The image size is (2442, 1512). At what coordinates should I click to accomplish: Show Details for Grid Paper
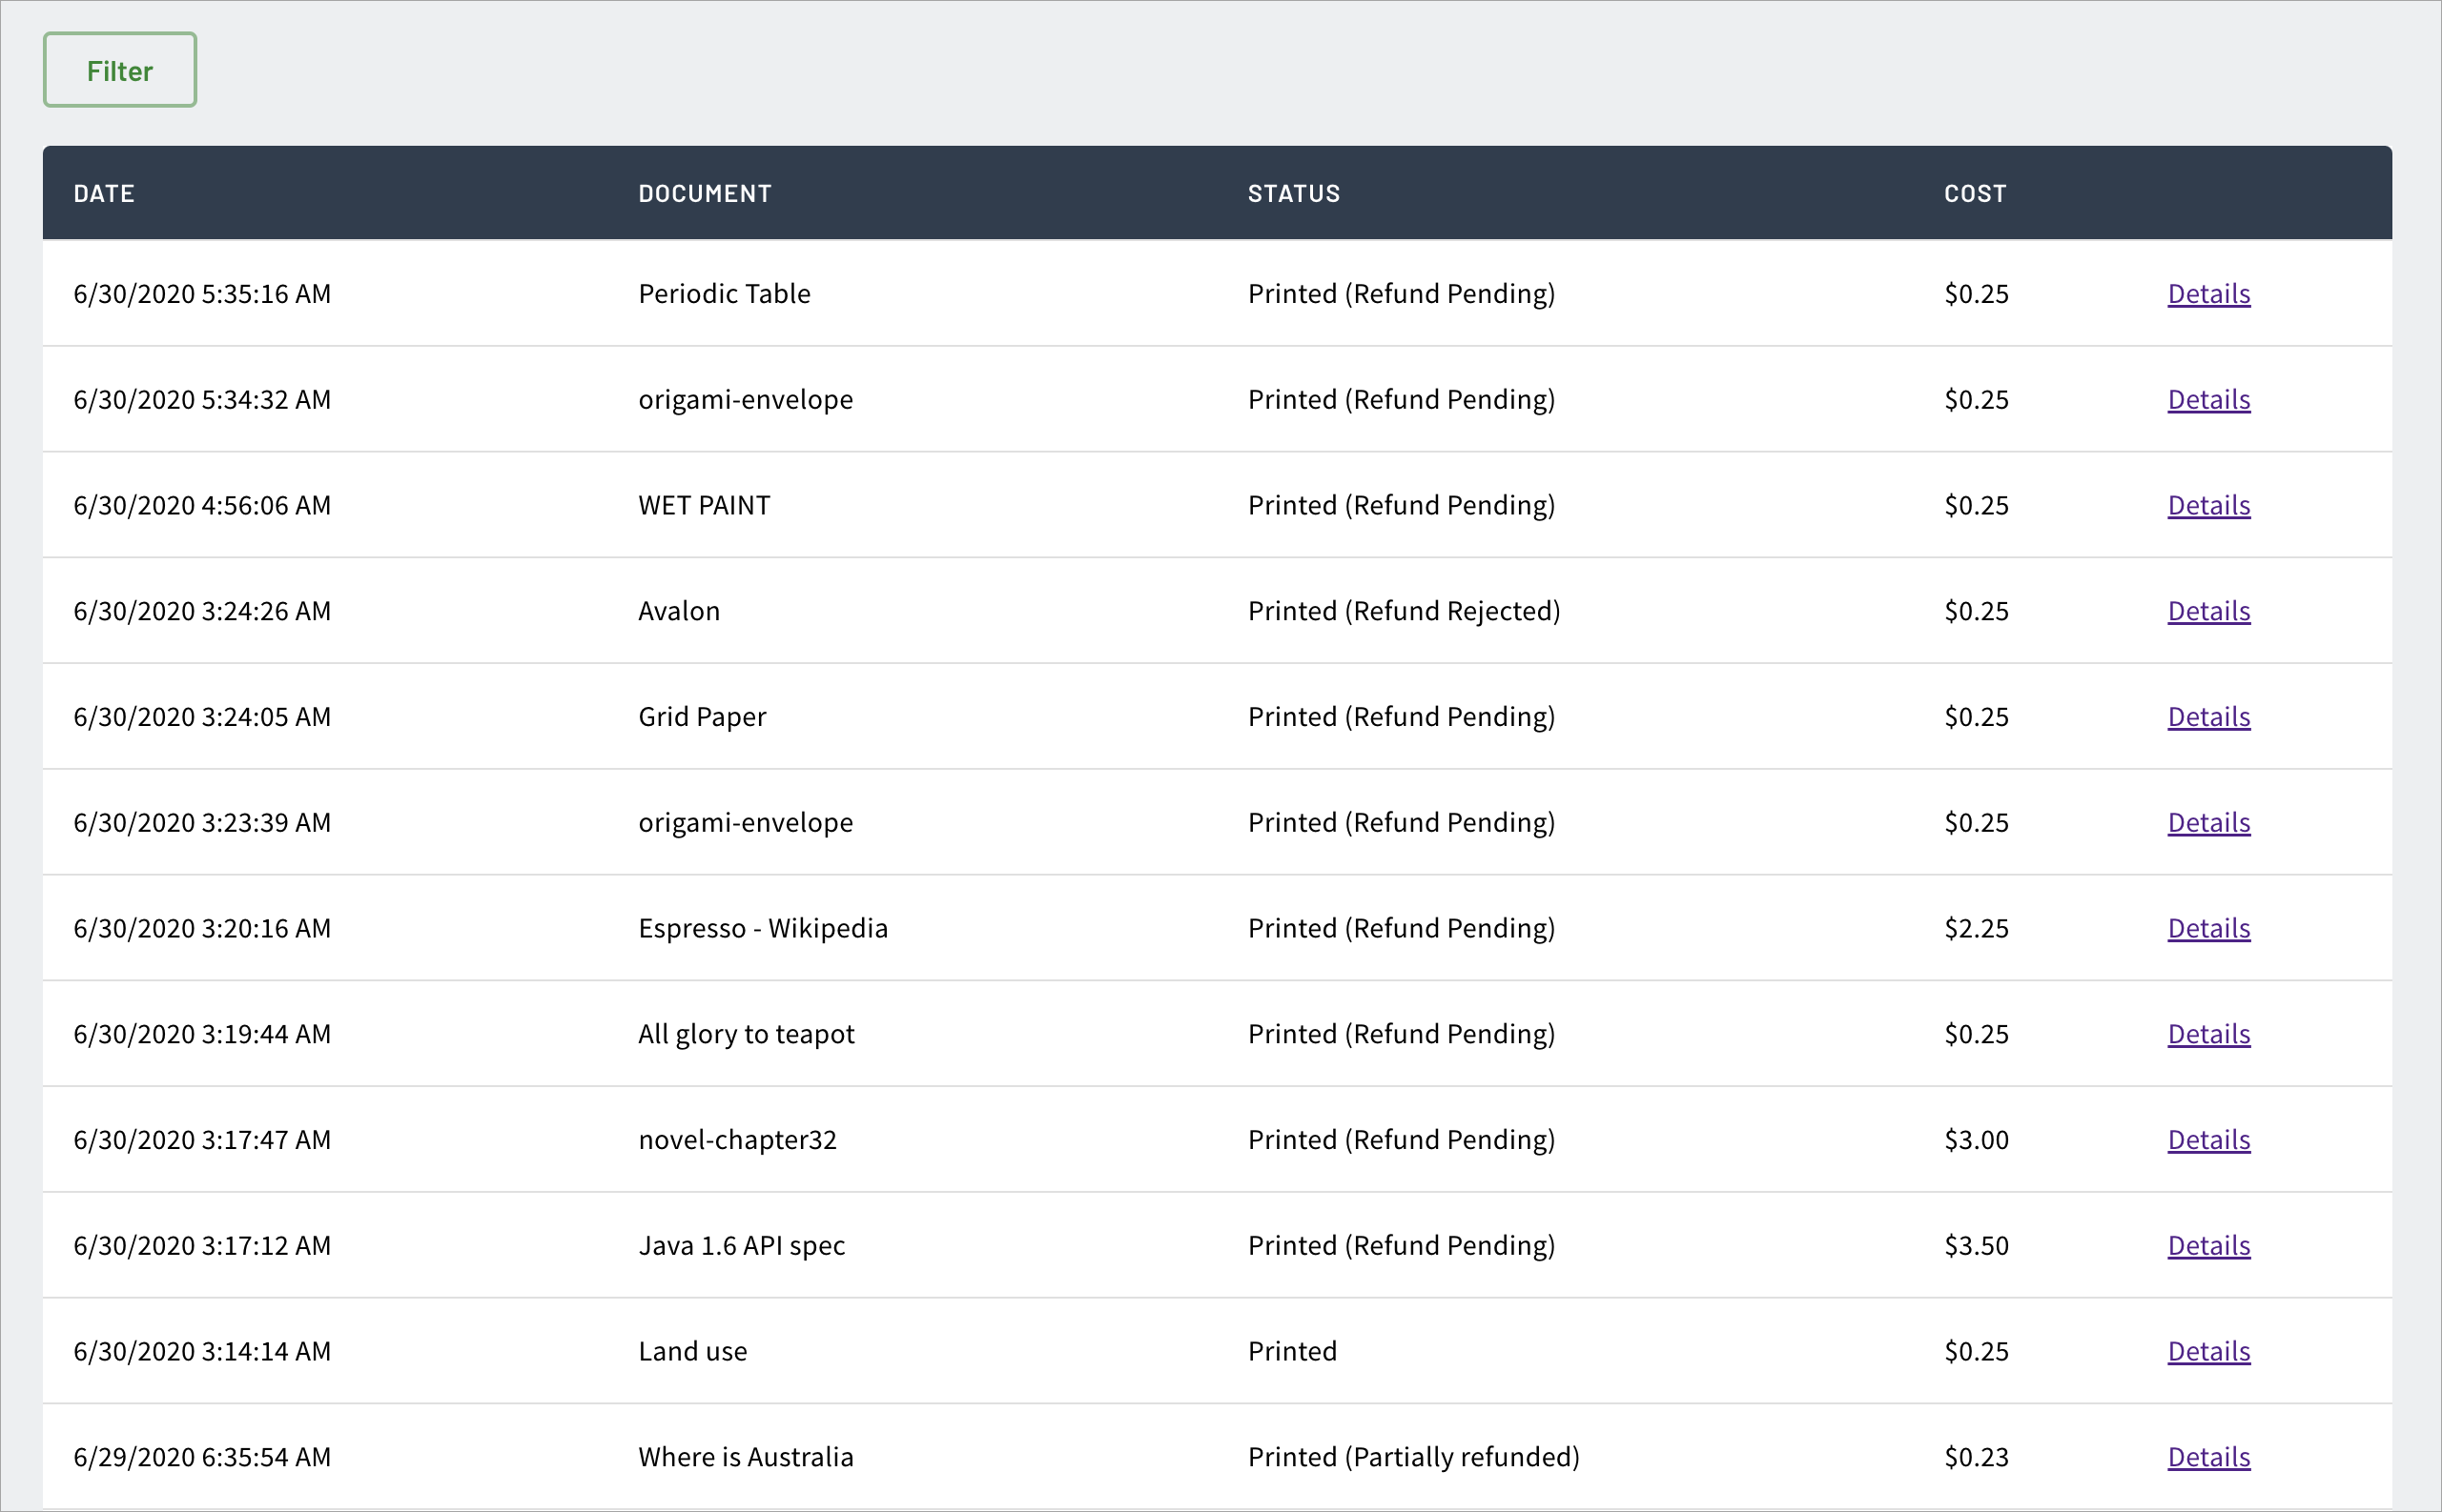click(x=2207, y=717)
